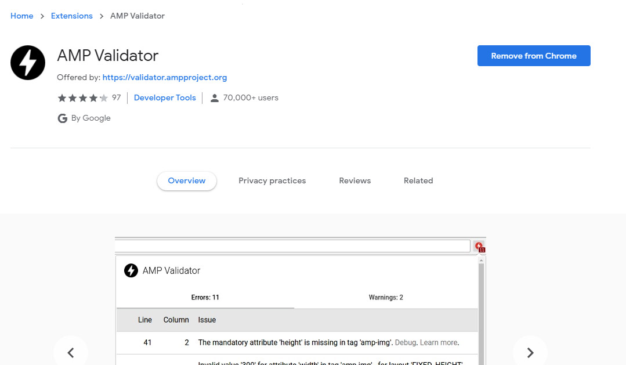
Task: Click the AMP Validator breadcrumb text
Action: 137,16
